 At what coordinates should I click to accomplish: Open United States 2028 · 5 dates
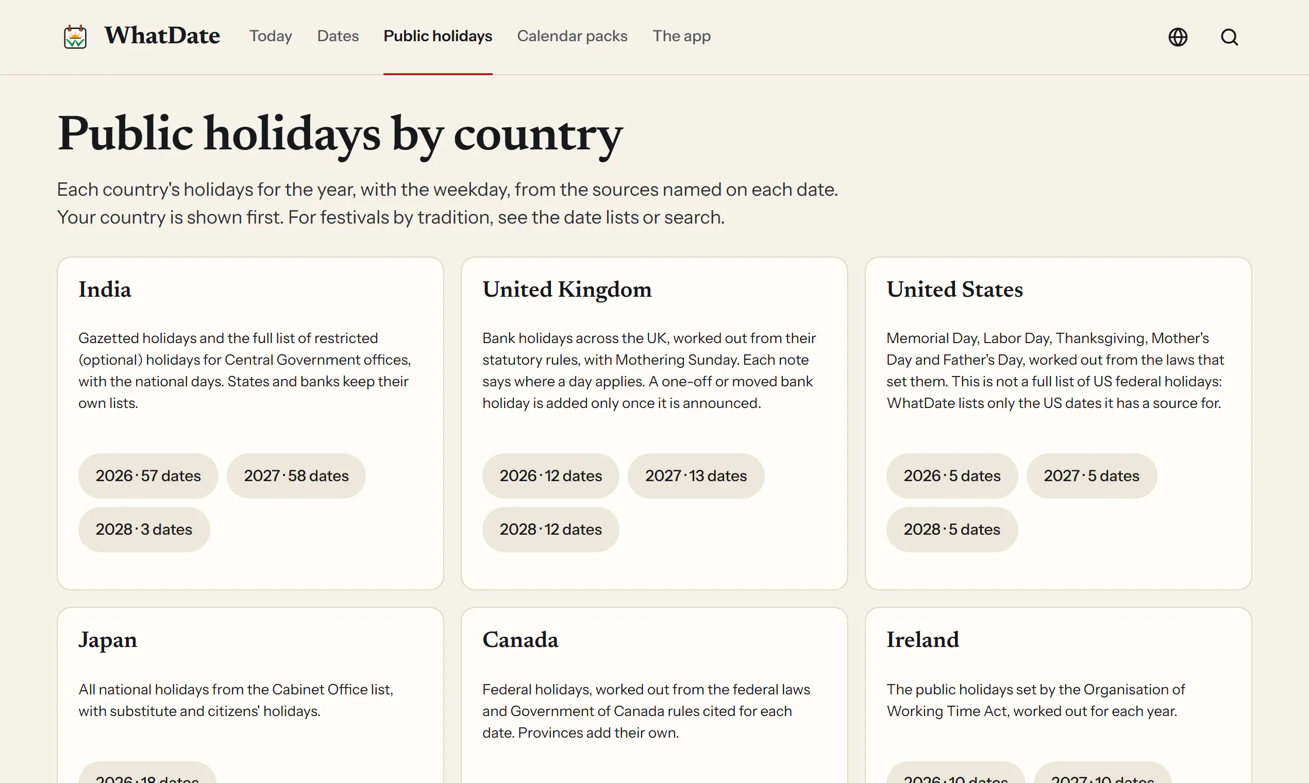[952, 529]
